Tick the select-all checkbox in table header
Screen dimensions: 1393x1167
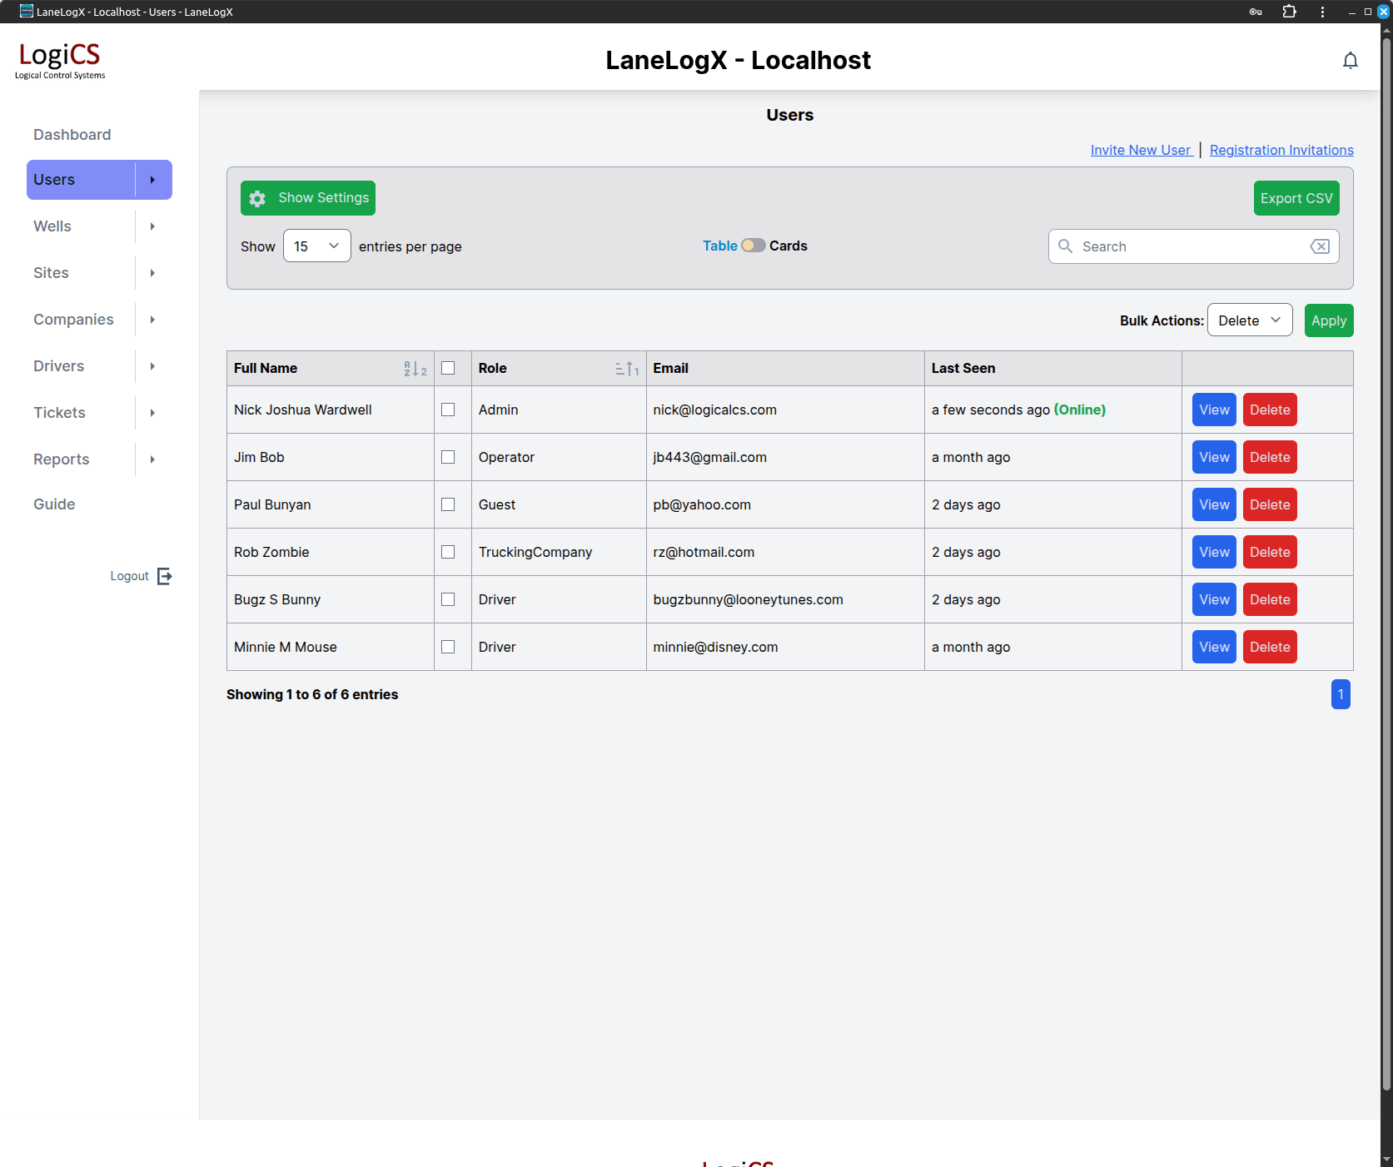pos(448,368)
